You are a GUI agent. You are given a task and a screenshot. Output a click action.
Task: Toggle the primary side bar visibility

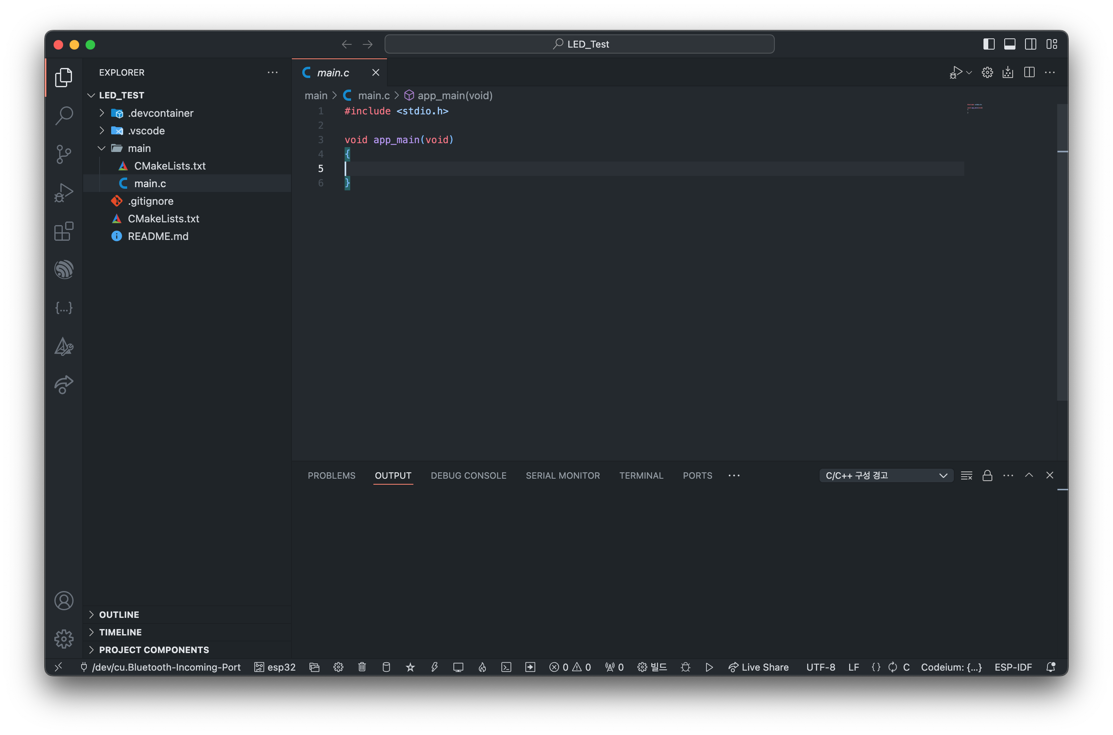[x=988, y=44]
